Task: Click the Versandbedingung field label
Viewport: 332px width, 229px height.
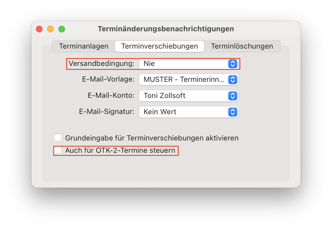Action: pyautogui.click(x=102, y=63)
